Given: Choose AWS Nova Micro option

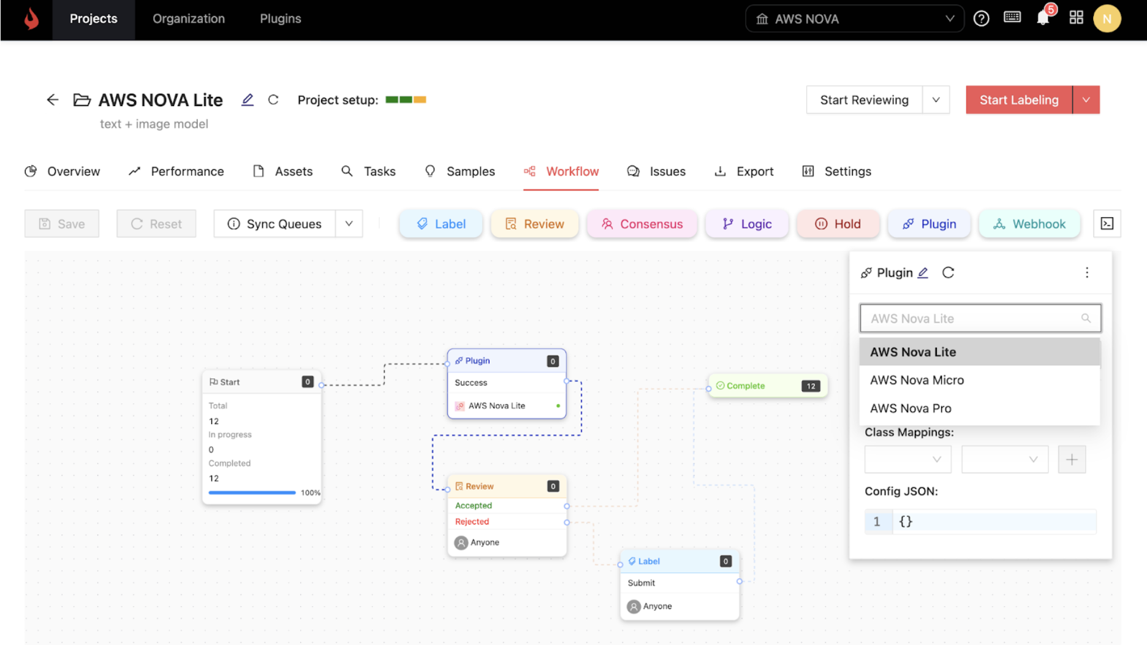Looking at the screenshot, I should [x=980, y=380].
